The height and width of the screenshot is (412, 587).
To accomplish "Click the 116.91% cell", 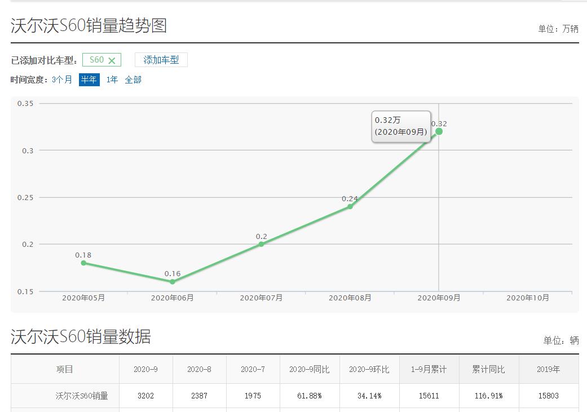I will coord(488,396).
